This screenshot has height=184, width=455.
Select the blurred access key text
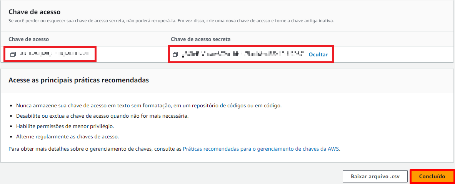[57, 54]
